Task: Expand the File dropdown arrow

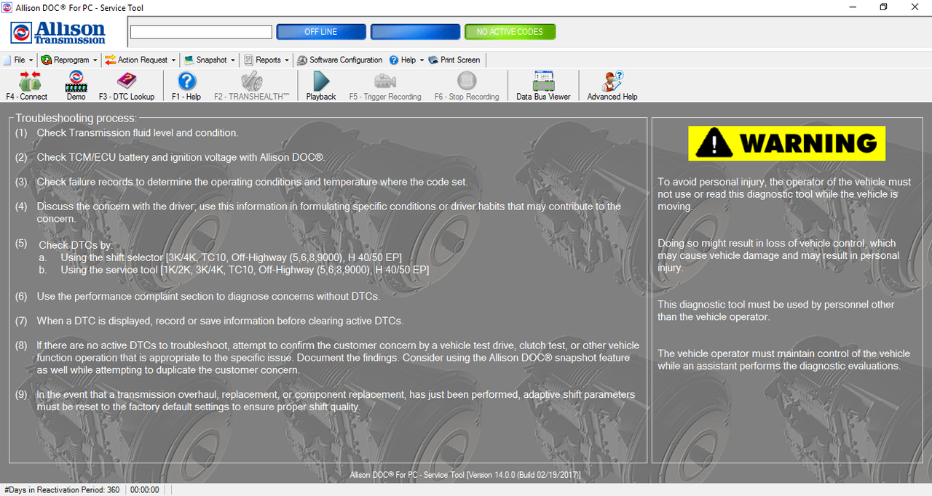Action: (x=31, y=60)
